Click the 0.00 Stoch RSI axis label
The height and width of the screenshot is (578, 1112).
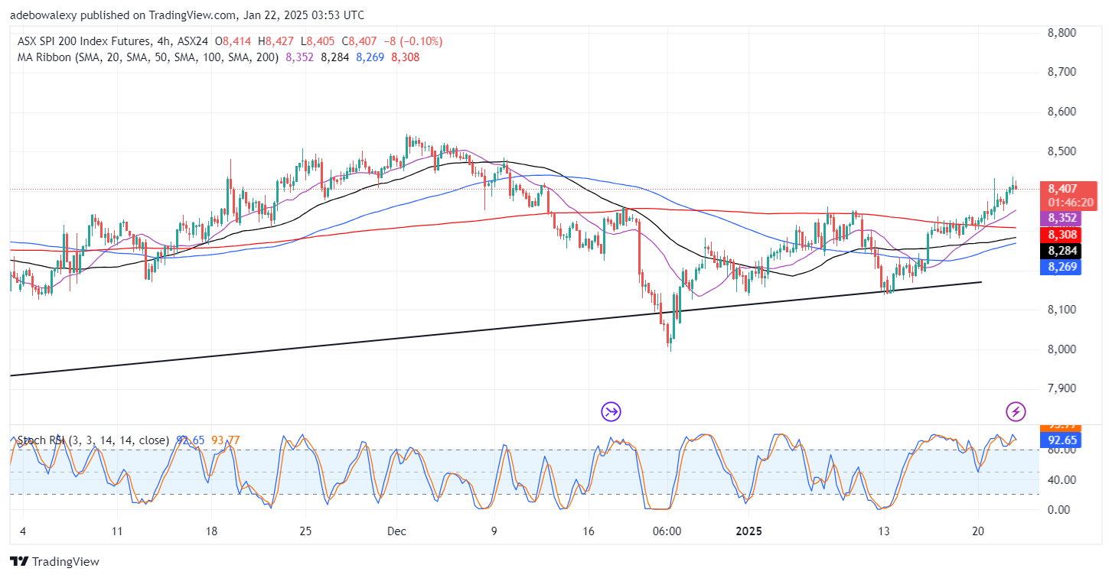1059,509
